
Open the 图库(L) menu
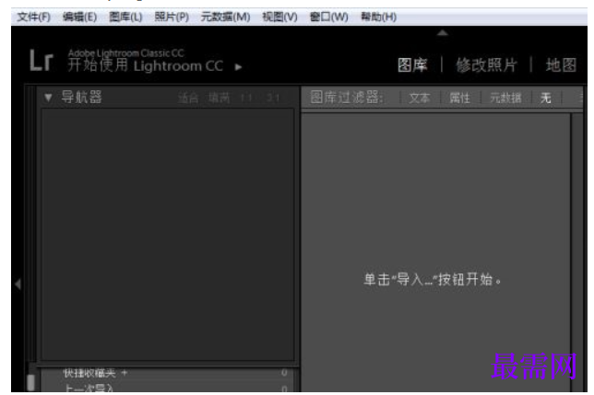(125, 17)
